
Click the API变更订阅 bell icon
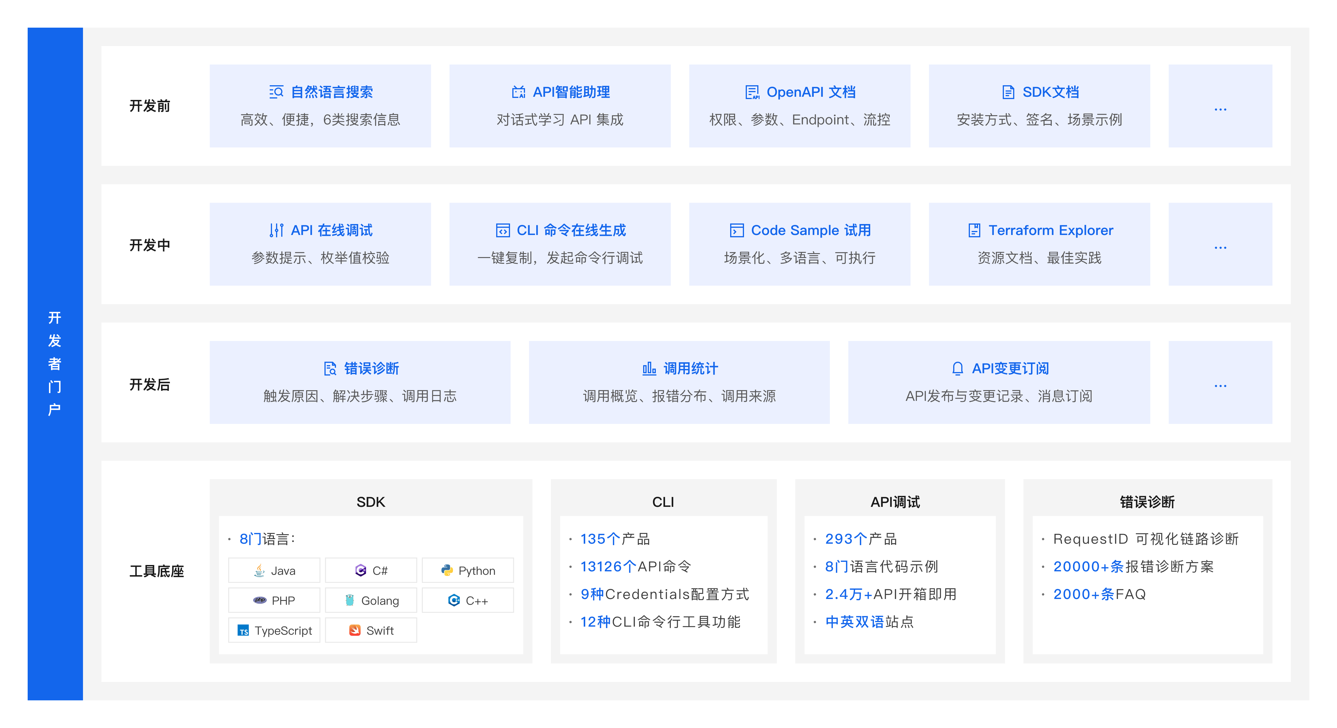pos(958,368)
